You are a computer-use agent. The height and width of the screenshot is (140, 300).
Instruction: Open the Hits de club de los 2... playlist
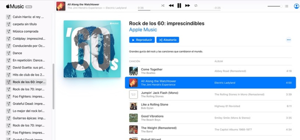click(x=26, y=75)
